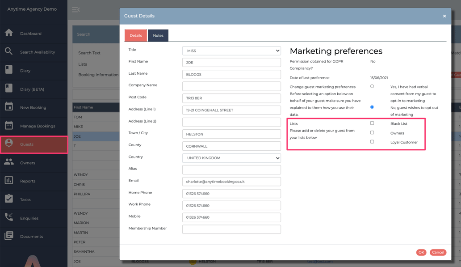Expand the Country dropdown
461x267 pixels.
click(x=231, y=158)
